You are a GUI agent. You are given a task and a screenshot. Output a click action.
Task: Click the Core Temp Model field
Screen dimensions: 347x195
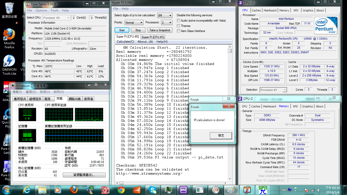coord(75,28)
